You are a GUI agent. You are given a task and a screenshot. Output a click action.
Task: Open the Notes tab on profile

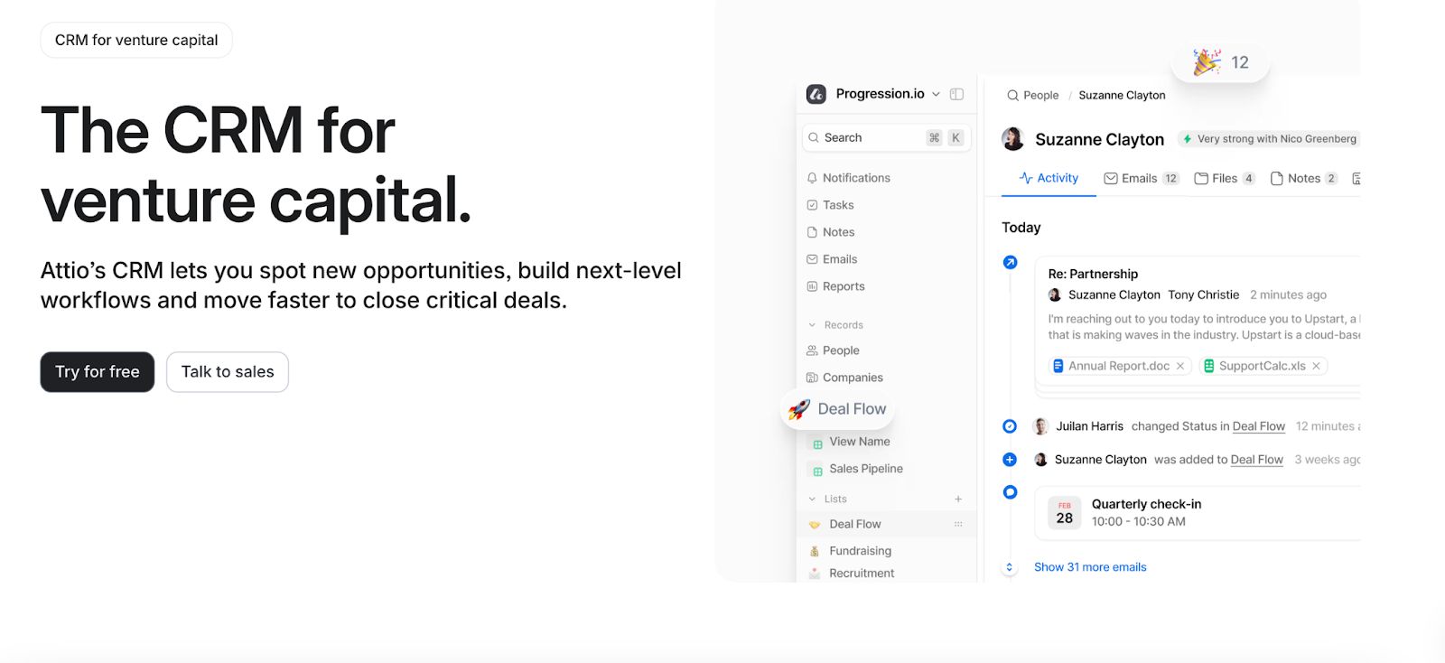pyautogui.click(x=1304, y=178)
